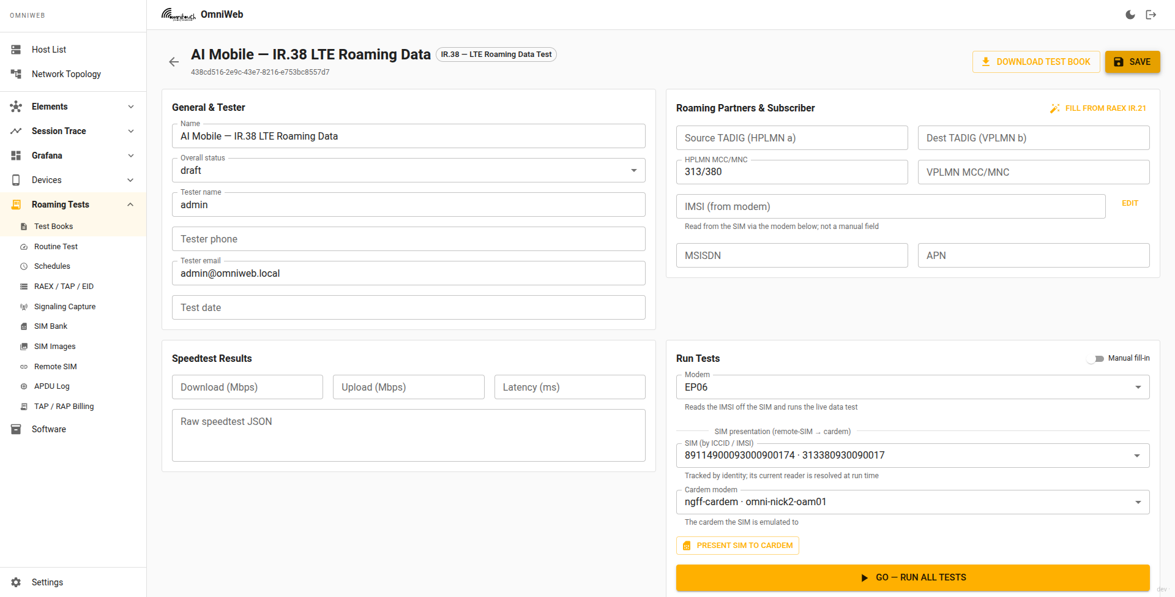Click the Source TADIG (HPLMN a) field

click(792, 138)
